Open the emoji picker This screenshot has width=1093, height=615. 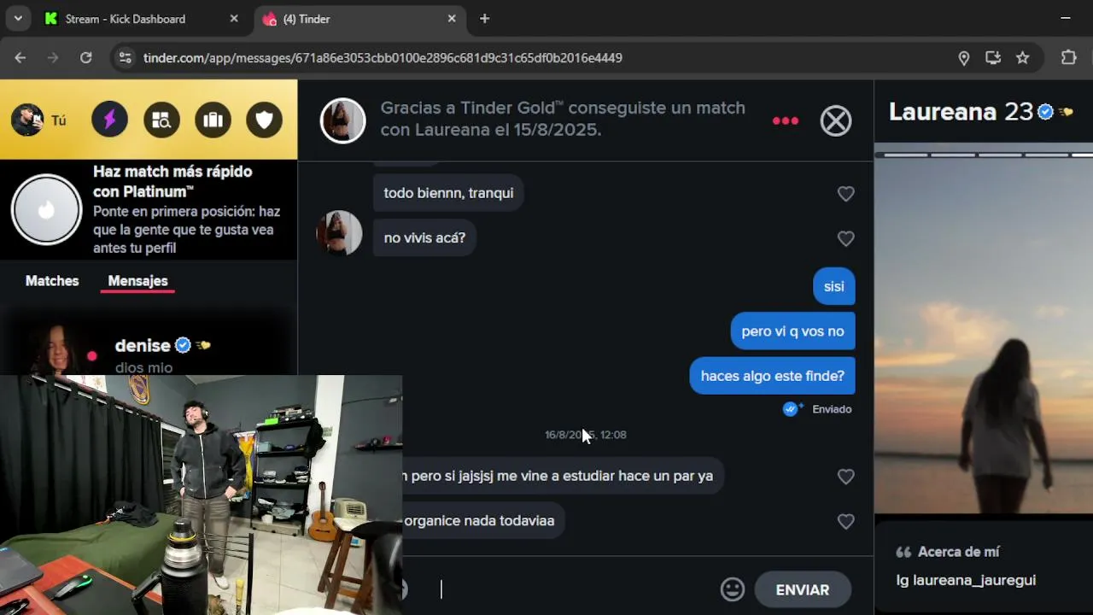733,589
